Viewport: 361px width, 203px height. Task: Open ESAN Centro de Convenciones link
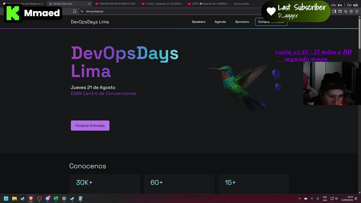pos(104,93)
